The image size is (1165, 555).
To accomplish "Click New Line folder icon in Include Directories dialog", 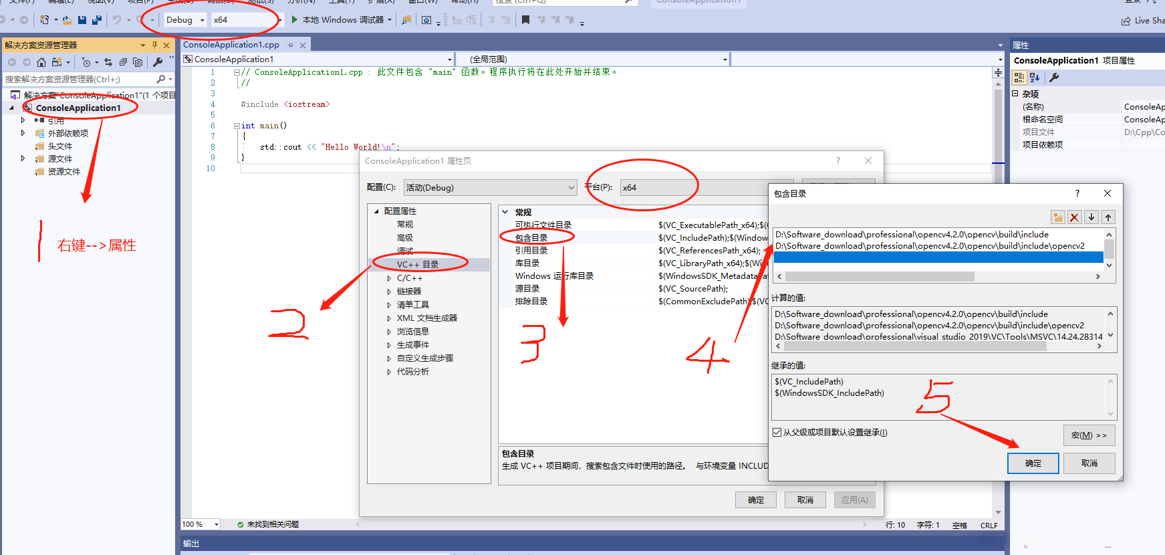I will click(1058, 217).
